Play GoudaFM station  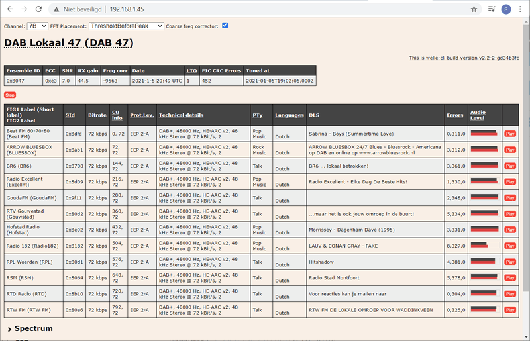click(x=510, y=198)
